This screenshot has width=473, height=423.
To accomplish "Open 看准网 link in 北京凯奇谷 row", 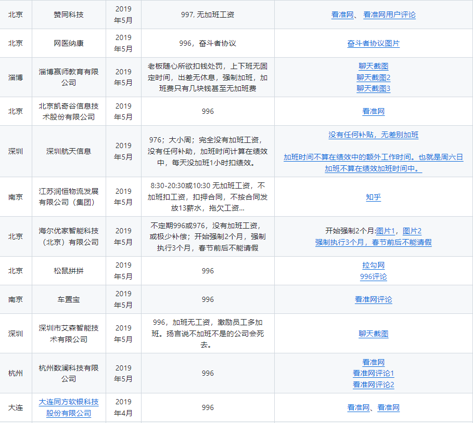I will pos(374,112).
